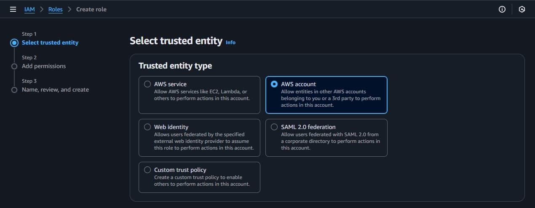Click the 'Trusted entity type' section heading
The width and height of the screenshot is (535, 208).
(175, 66)
